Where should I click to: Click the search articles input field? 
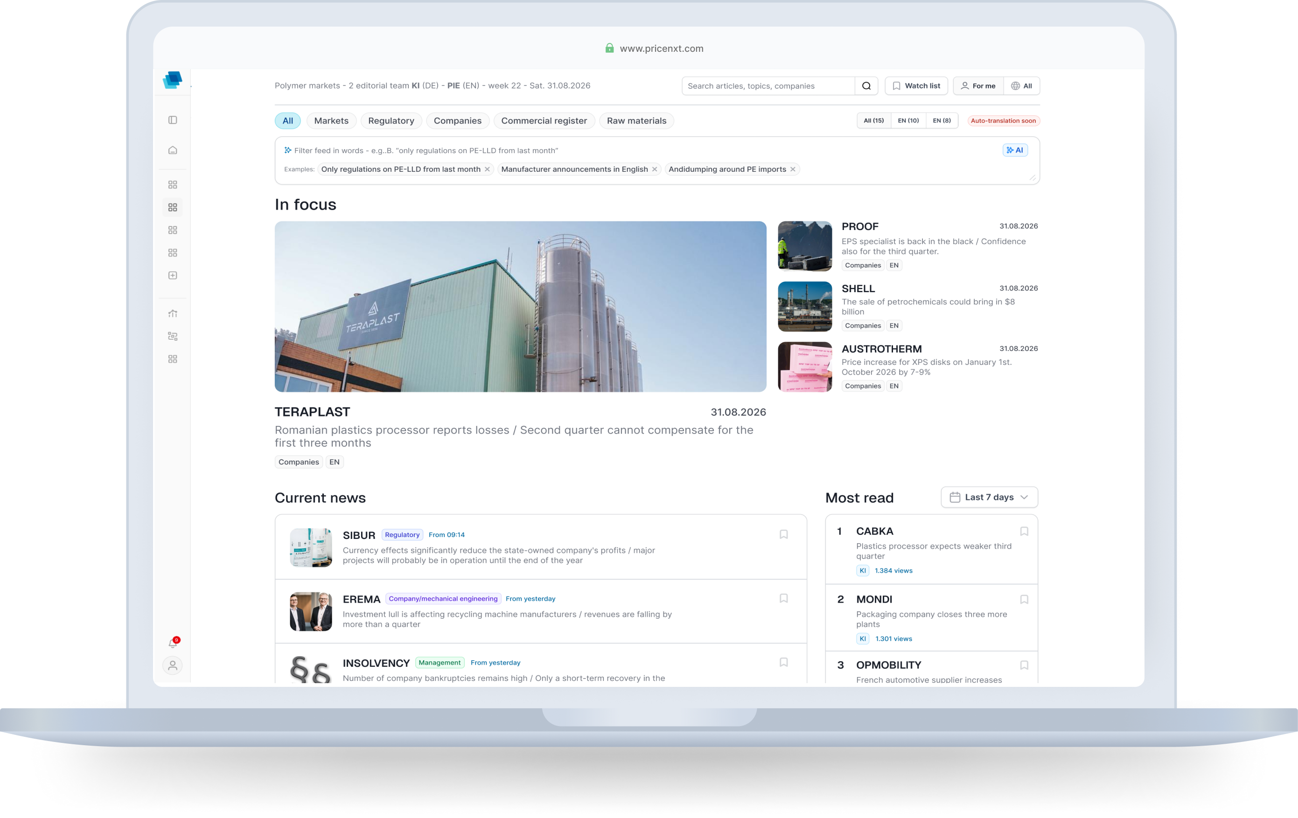[768, 86]
